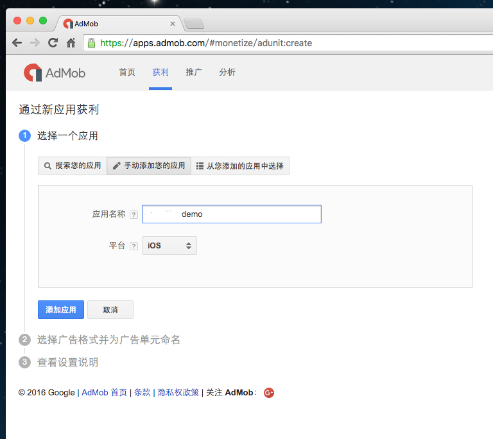Close the AdMob browser tab
493x439 pixels.
[x=173, y=24]
